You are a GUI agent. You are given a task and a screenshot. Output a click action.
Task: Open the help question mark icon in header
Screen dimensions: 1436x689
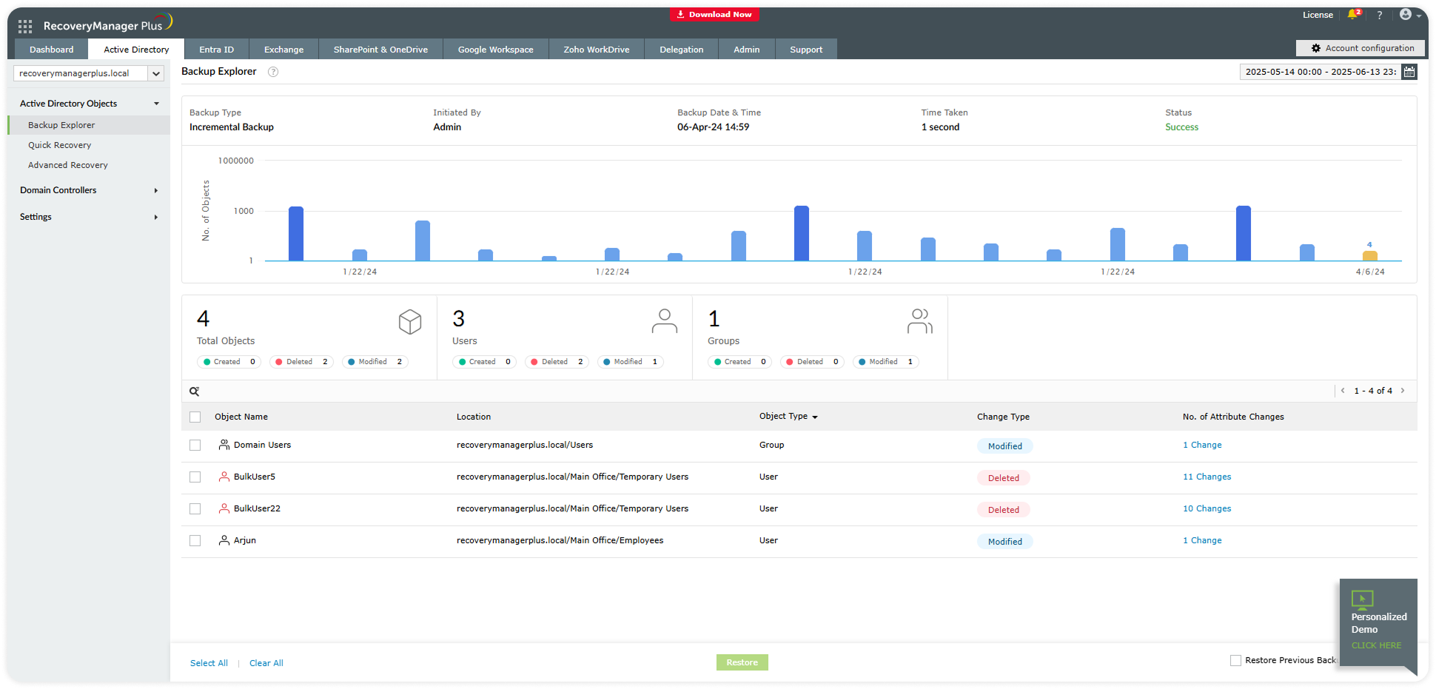[x=1379, y=15]
